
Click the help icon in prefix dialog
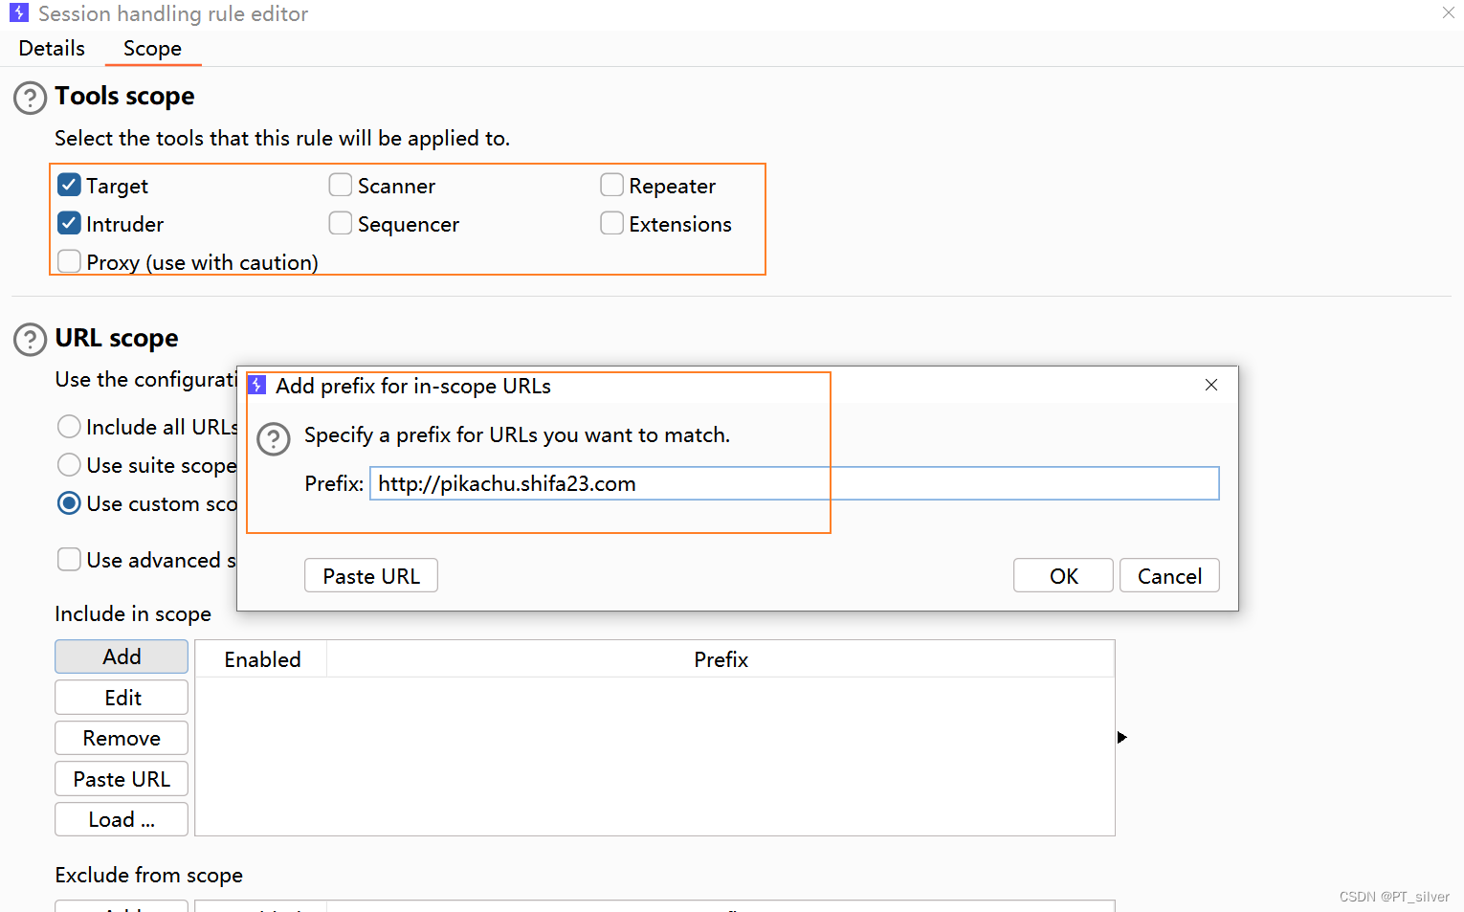pos(274,439)
